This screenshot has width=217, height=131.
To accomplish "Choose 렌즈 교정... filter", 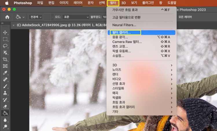I will click(x=141, y=46).
